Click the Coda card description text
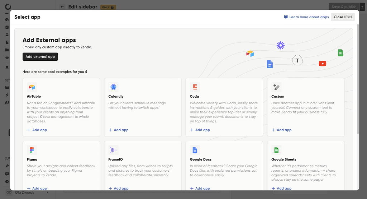This screenshot has width=367, height=199. click(224, 112)
